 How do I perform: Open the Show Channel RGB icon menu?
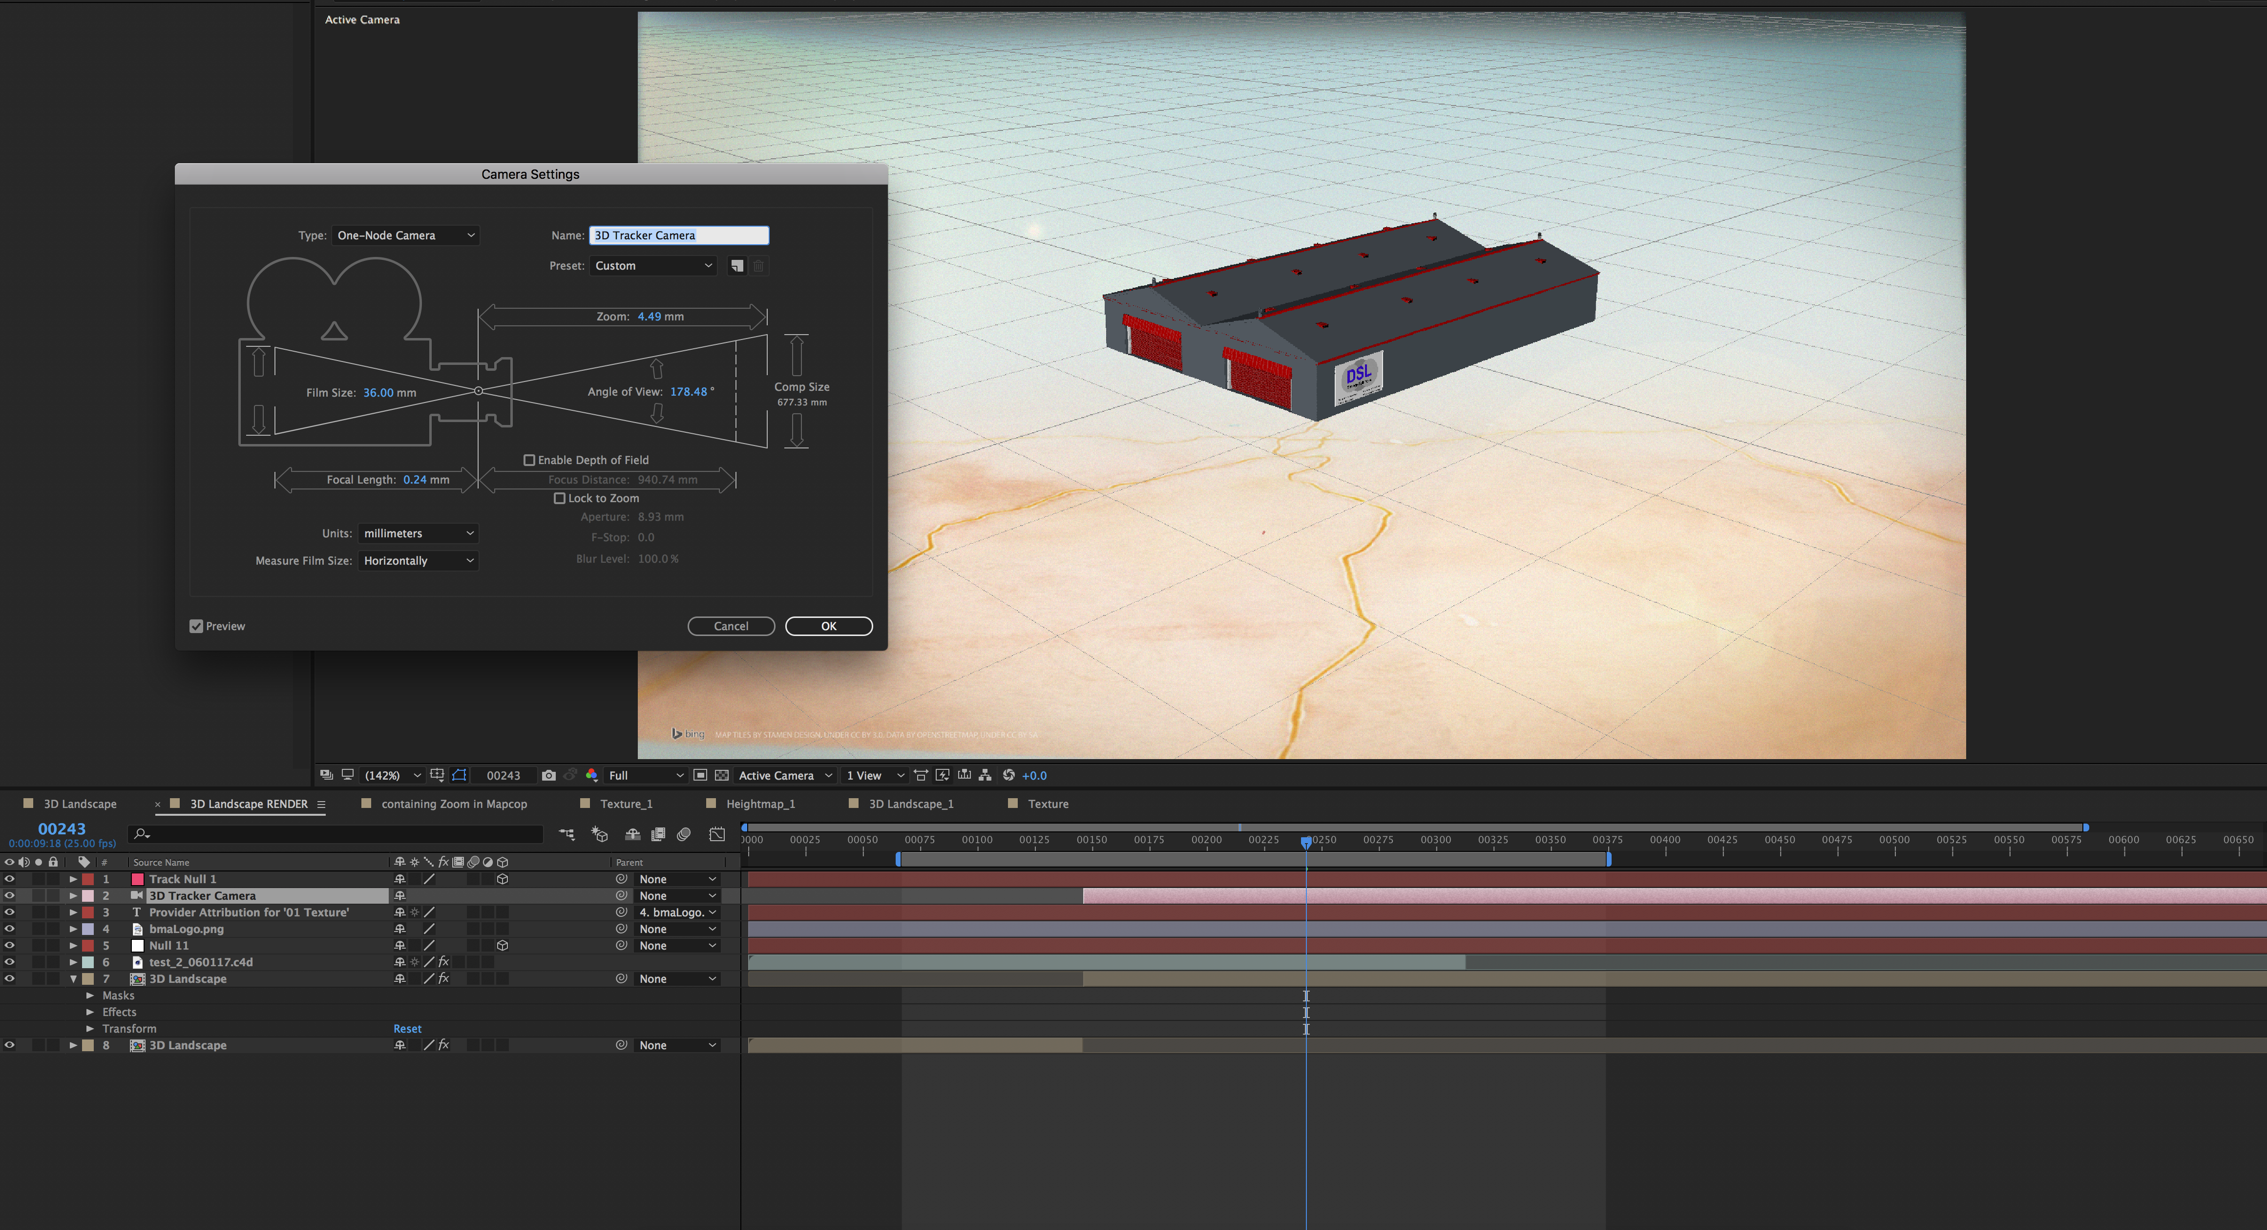[591, 775]
